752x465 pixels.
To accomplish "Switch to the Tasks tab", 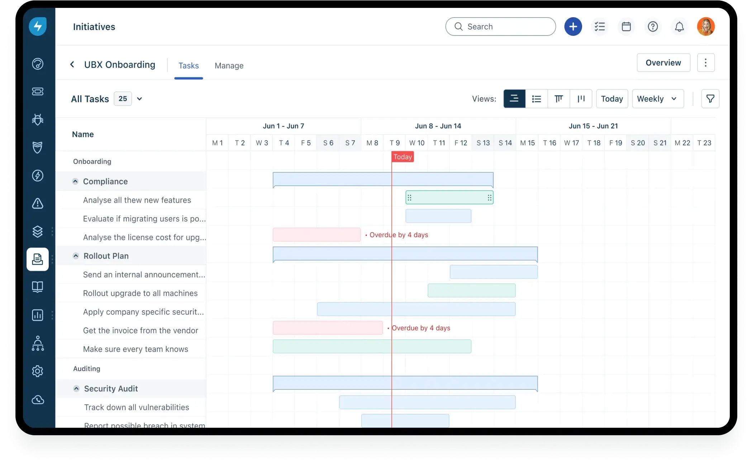I will click(188, 65).
